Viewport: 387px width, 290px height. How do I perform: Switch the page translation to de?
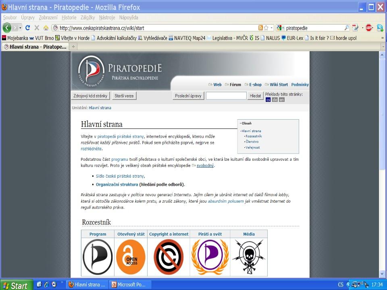(275, 100)
